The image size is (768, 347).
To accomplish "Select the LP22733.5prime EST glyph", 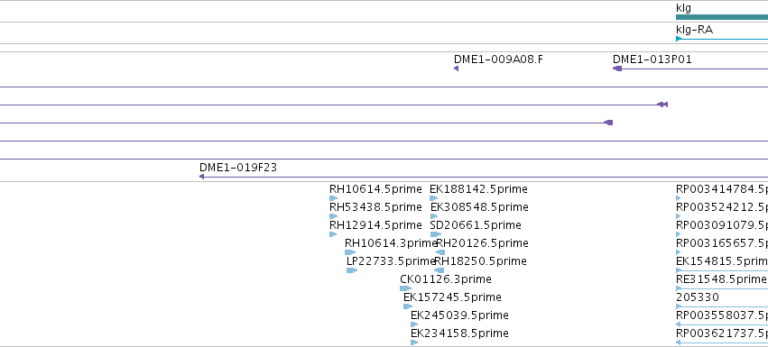I will coord(352,270).
